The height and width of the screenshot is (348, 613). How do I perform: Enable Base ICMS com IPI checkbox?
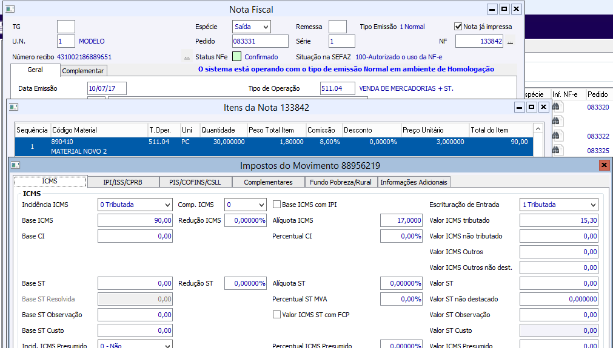(x=276, y=205)
